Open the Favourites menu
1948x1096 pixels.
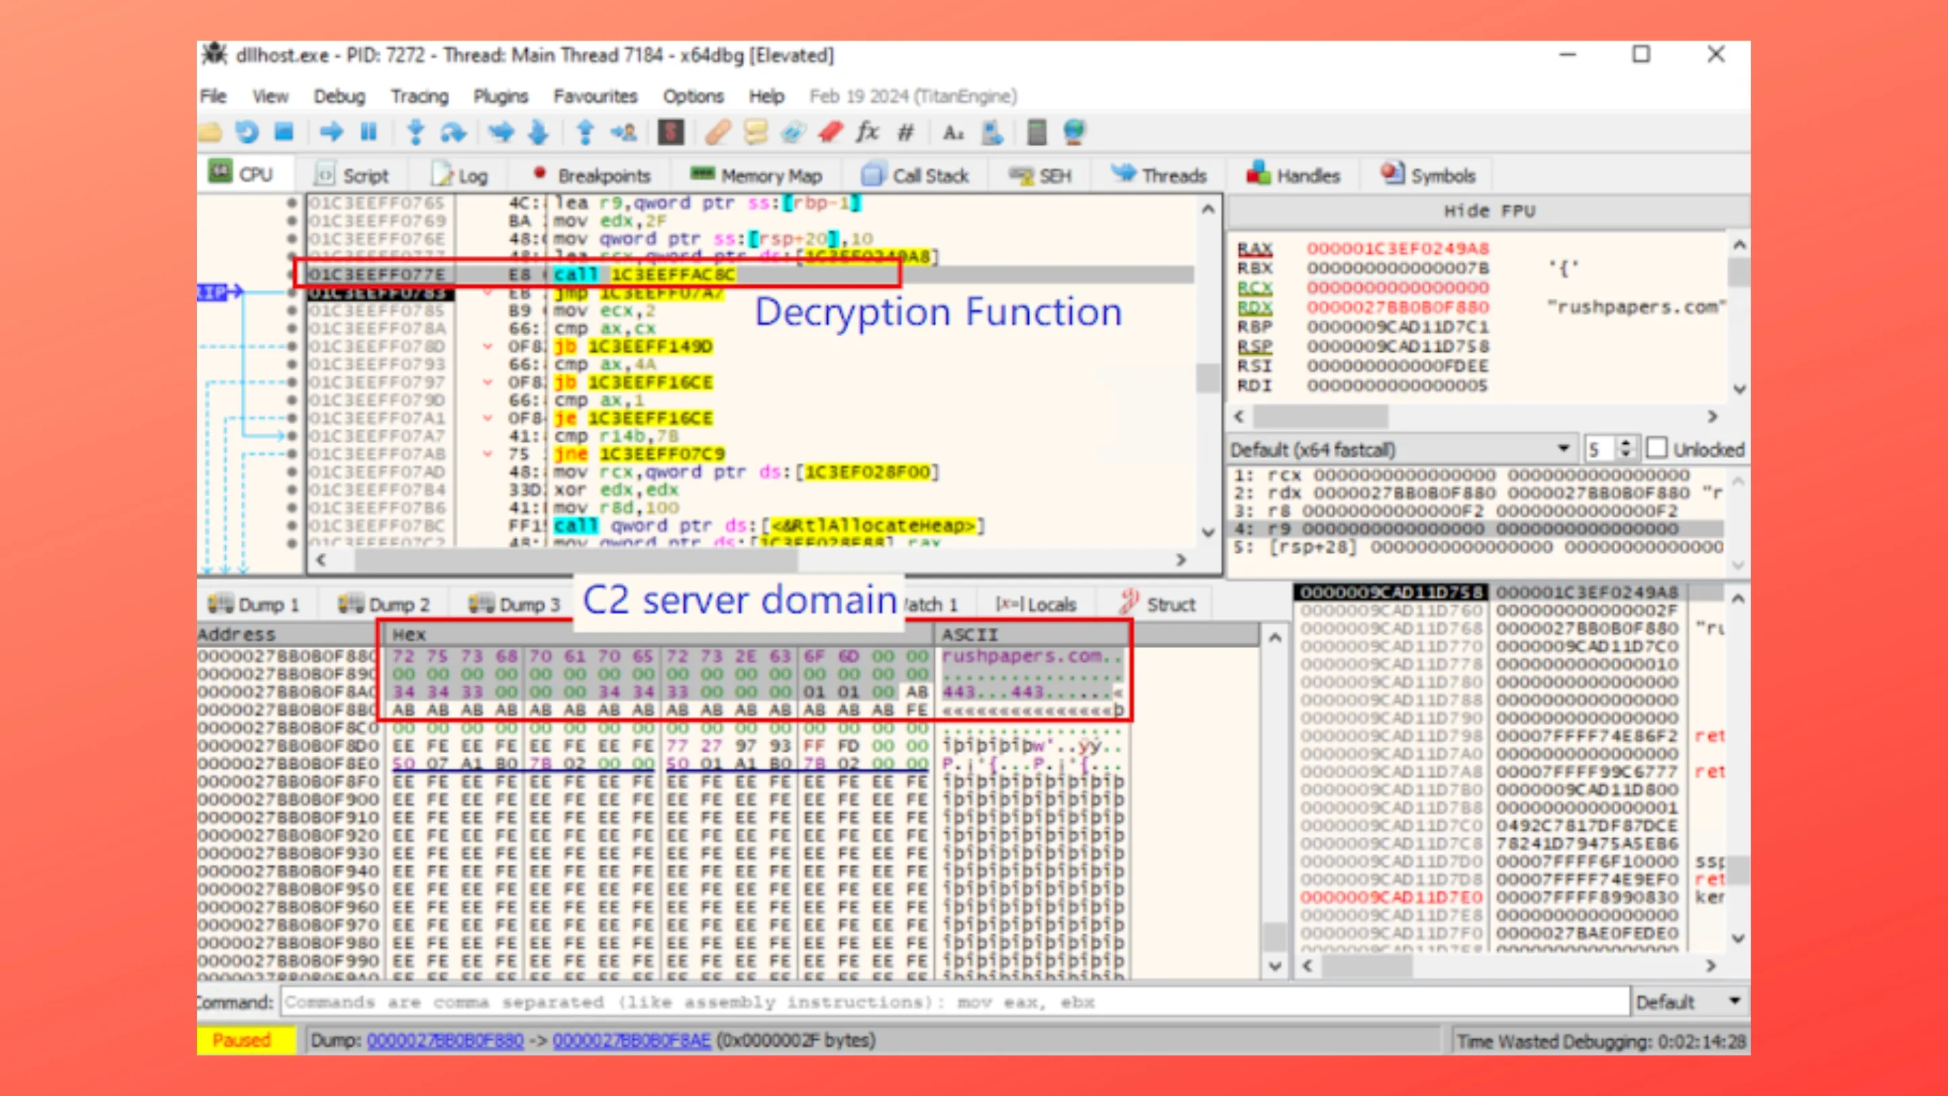pos(595,96)
